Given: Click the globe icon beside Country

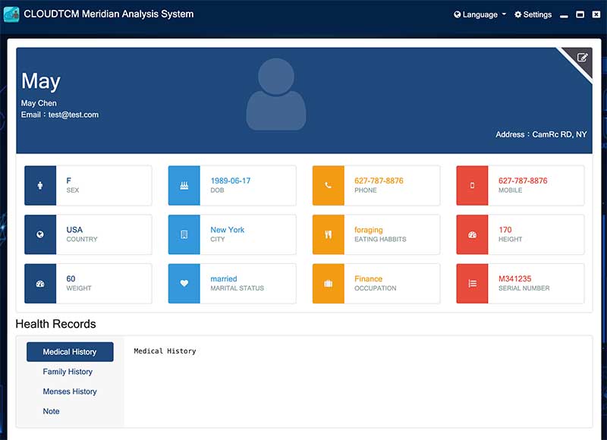Looking at the screenshot, I should pyautogui.click(x=40, y=234).
